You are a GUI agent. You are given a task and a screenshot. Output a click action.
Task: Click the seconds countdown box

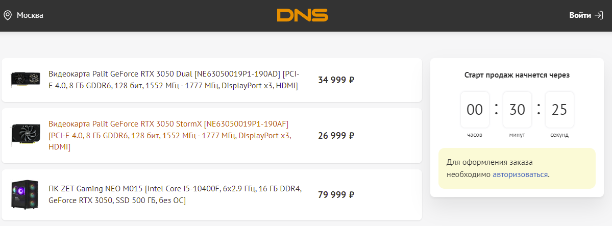pos(559,110)
